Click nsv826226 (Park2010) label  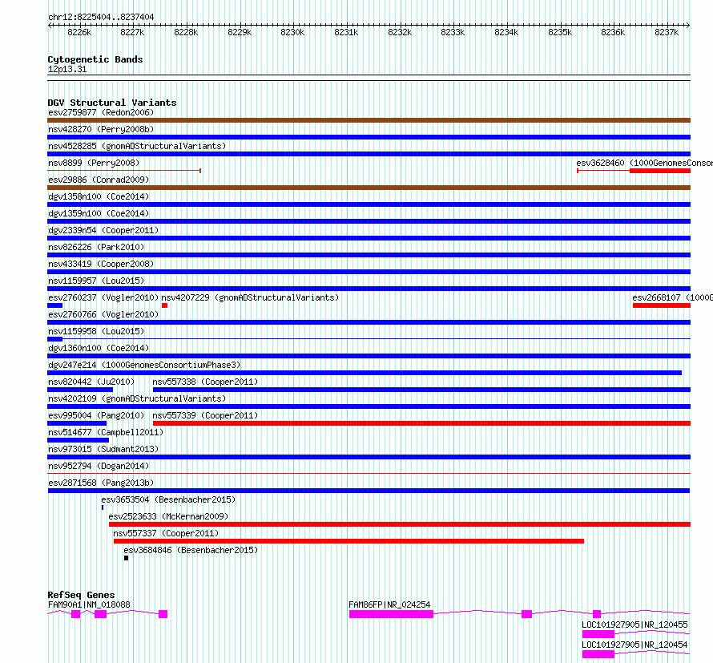coord(96,247)
